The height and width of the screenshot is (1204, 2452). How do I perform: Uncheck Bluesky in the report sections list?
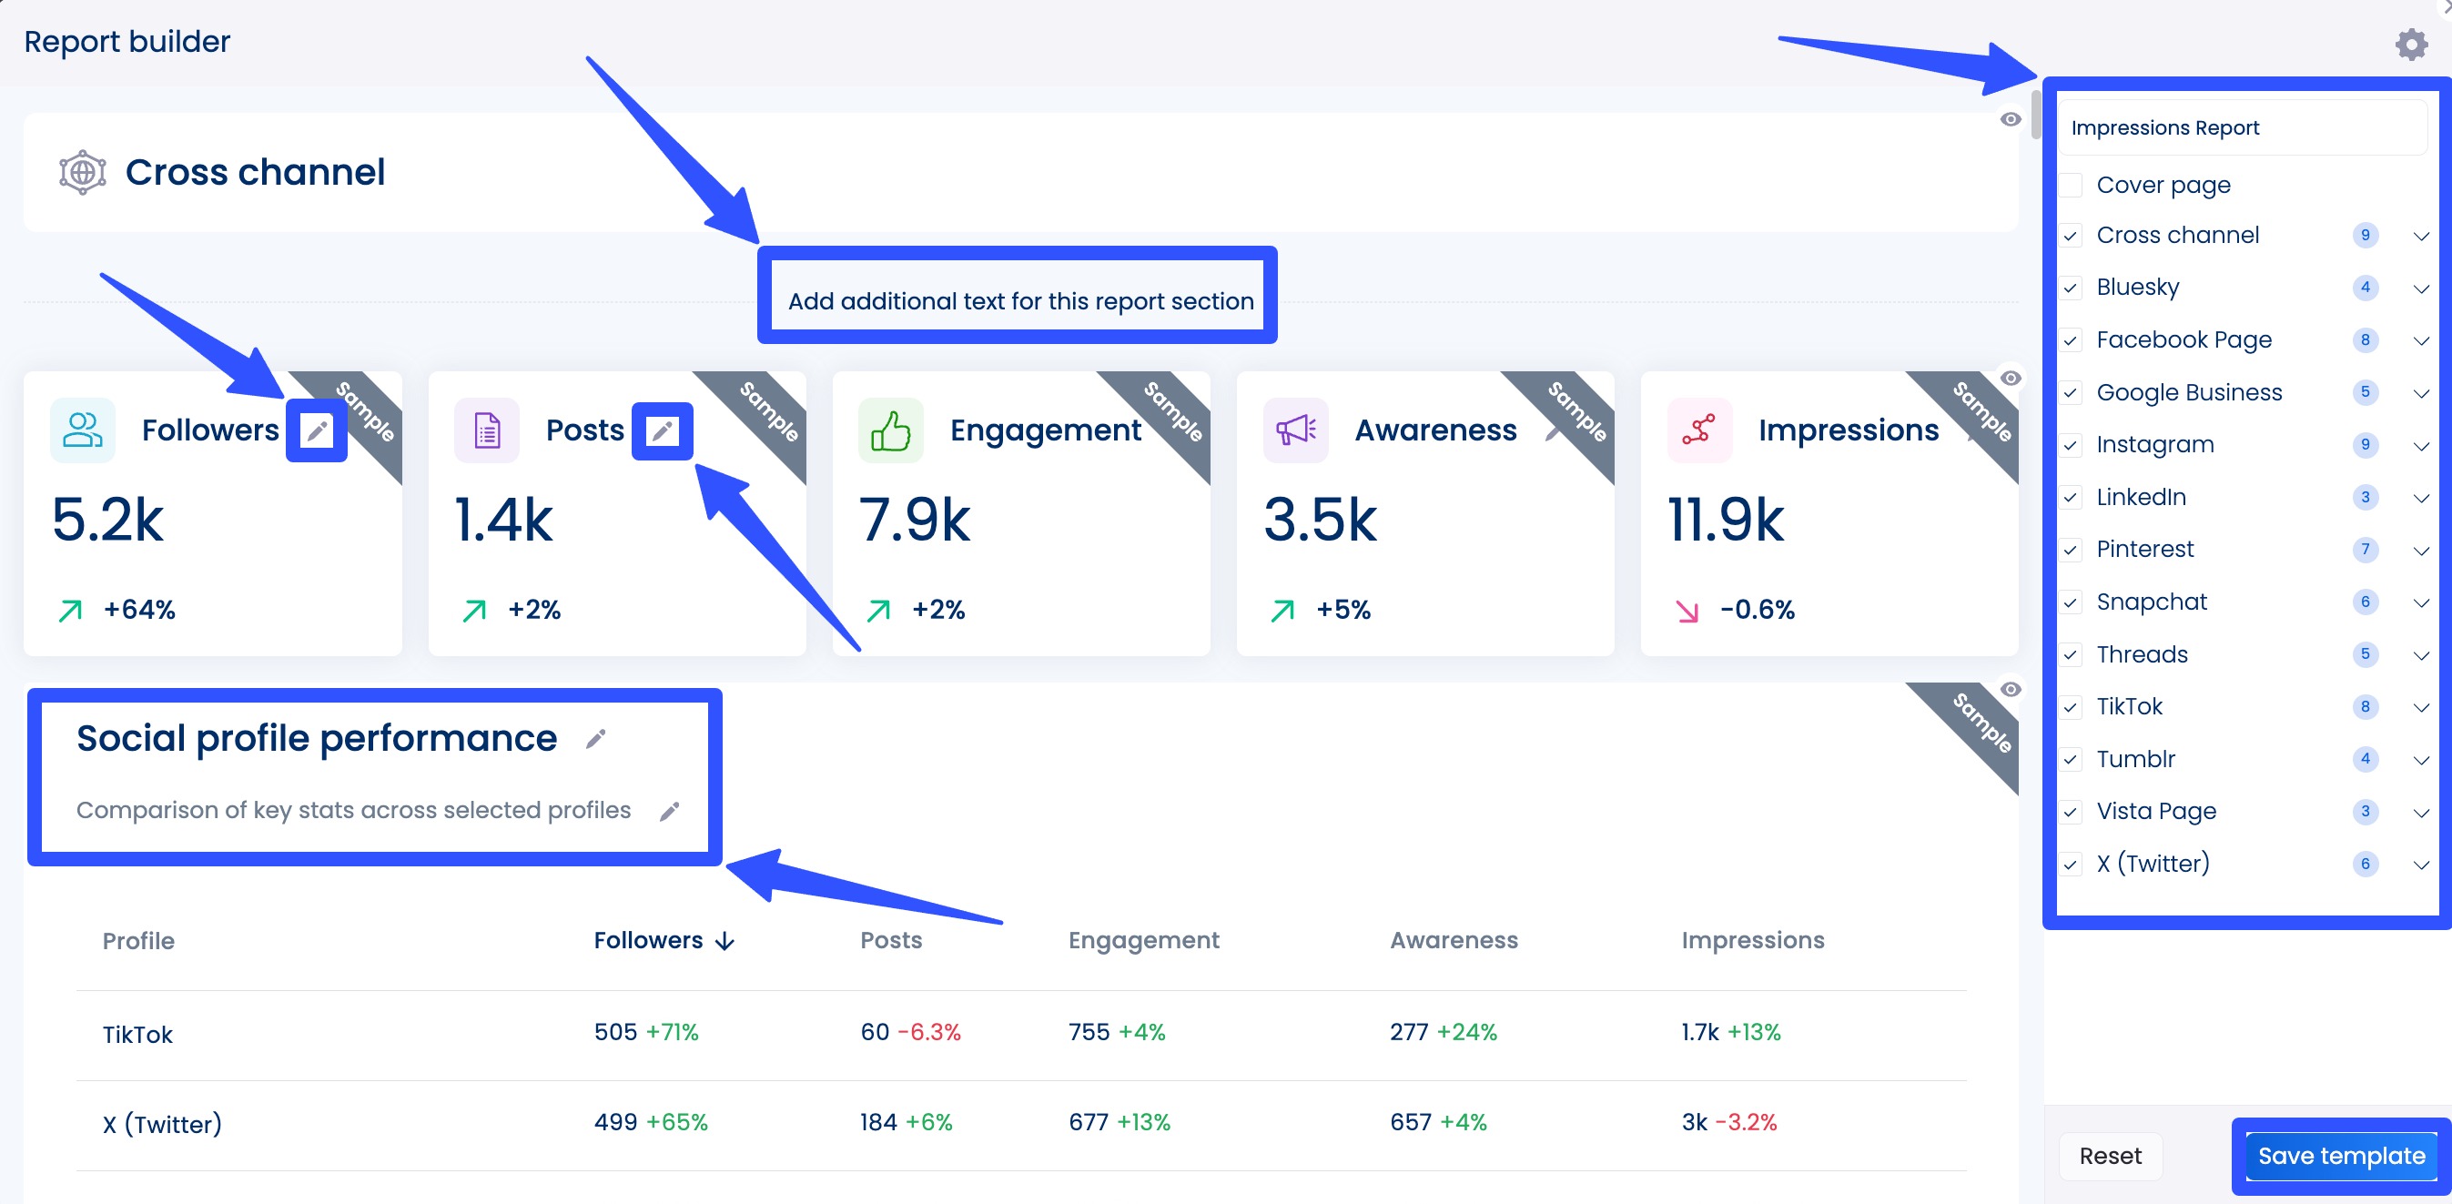pyautogui.click(x=2071, y=287)
